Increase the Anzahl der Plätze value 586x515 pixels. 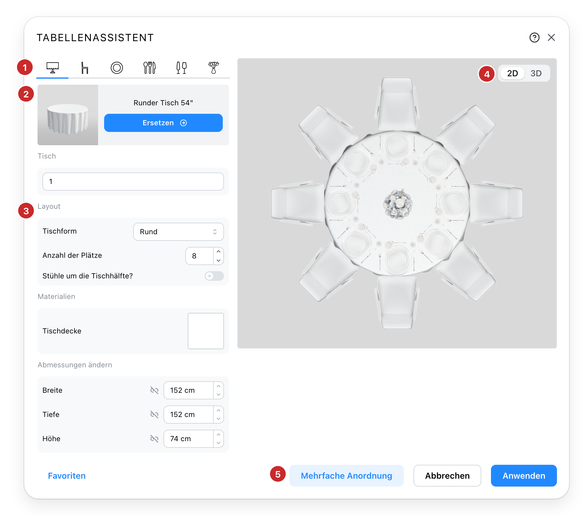click(x=219, y=252)
